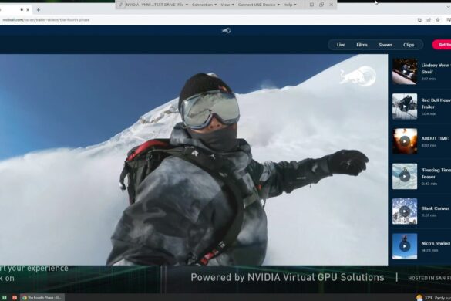The image size is (451, 301).
Task: Open the Help dropdown menu
Action: coord(290,5)
